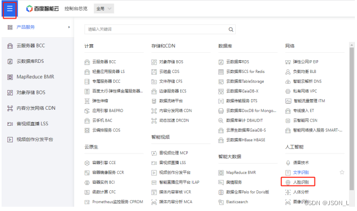Image resolution: width=357 pixels, height=211 pixels.
Task: Click sidebar 云数据库RDS icon
Action: [10, 61]
